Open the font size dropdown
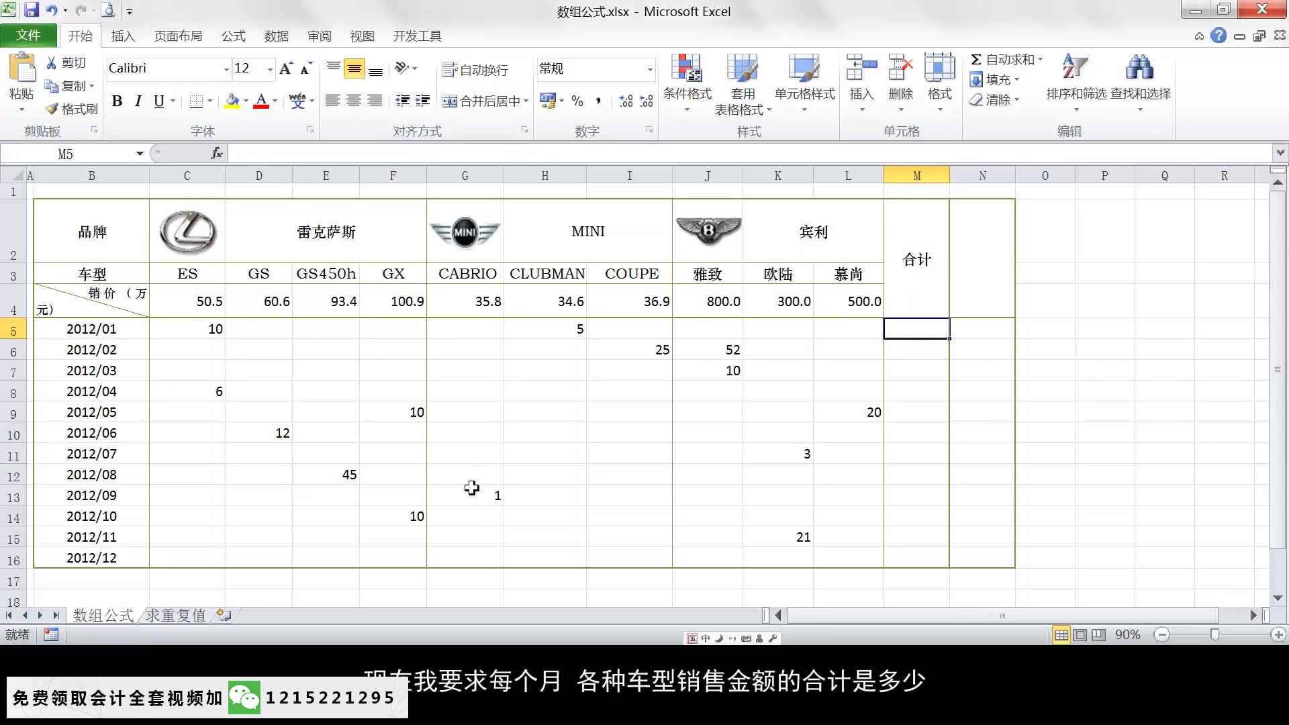 [x=269, y=69]
